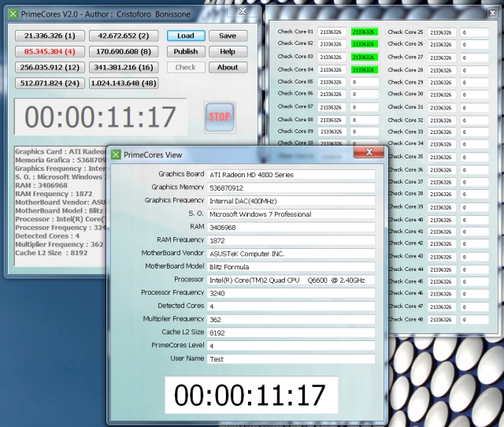The width and height of the screenshot is (504, 427).
Task: Click the Processor field Q6600
Action: point(291,280)
